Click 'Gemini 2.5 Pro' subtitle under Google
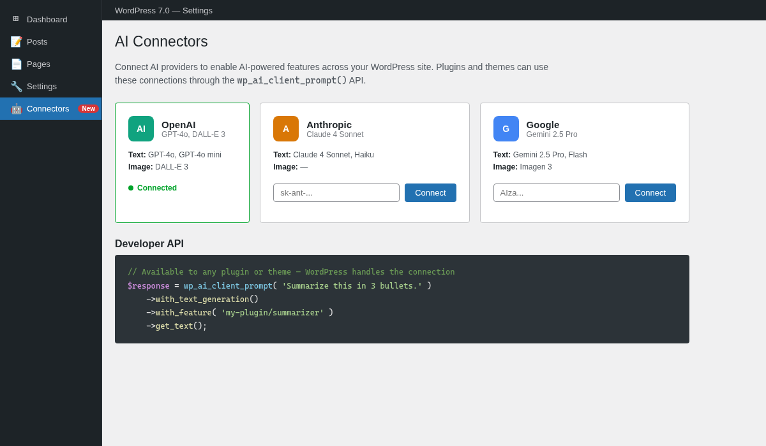Viewport: 766px width, 446px height. pos(552,134)
